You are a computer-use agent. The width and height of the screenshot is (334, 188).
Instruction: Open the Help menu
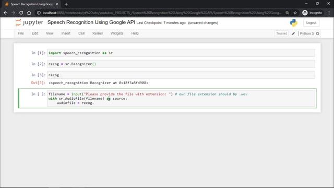click(x=135, y=33)
